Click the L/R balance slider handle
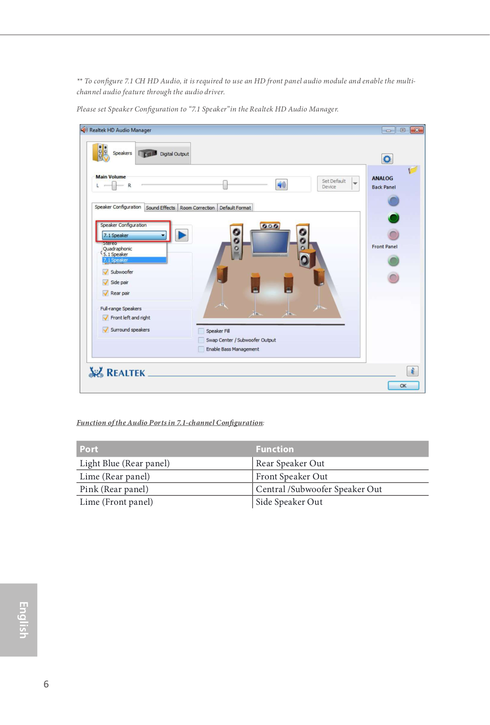 (x=114, y=185)
